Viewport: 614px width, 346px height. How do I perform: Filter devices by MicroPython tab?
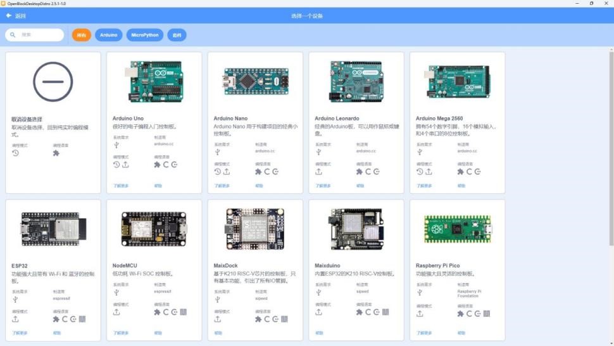click(145, 35)
